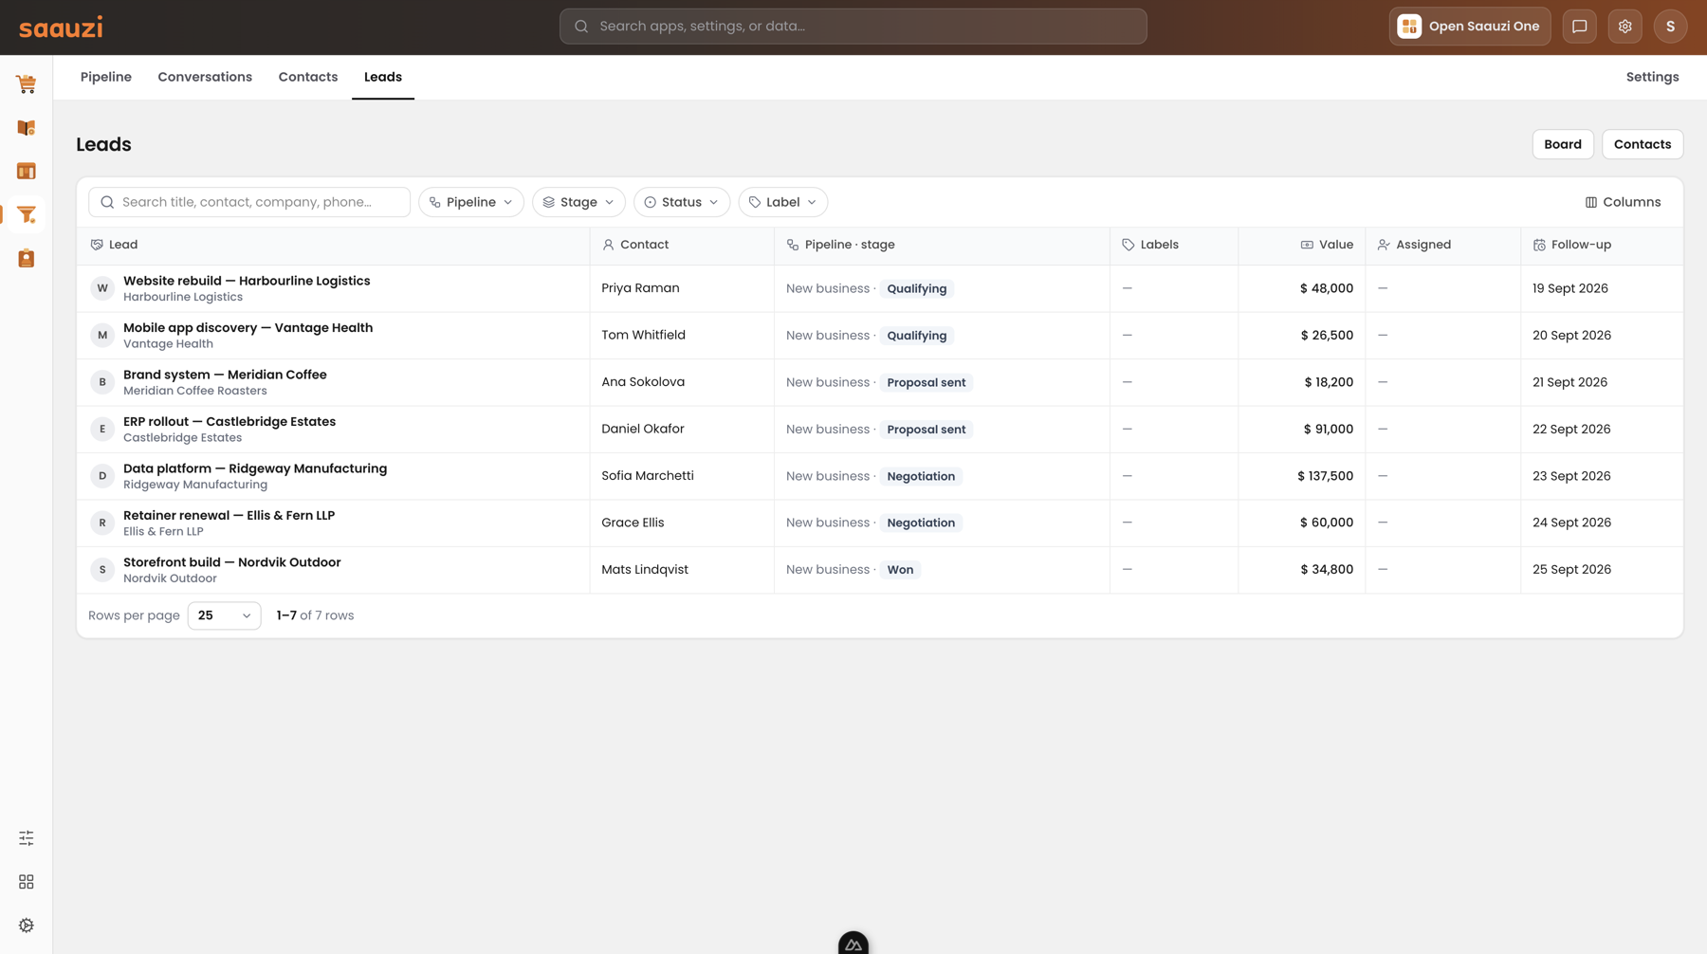Open the clipboard sidebar icon
1707x954 pixels.
pos(27,259)
